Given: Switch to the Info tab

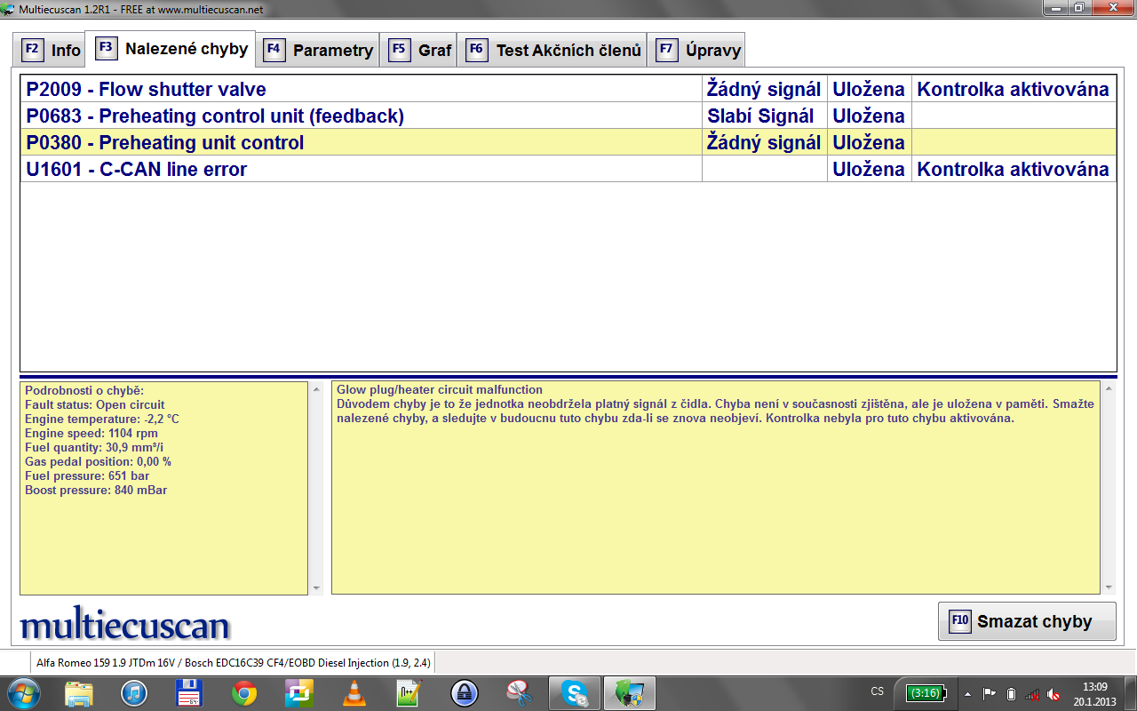Looking at the screenshot, I should (52, 50).
